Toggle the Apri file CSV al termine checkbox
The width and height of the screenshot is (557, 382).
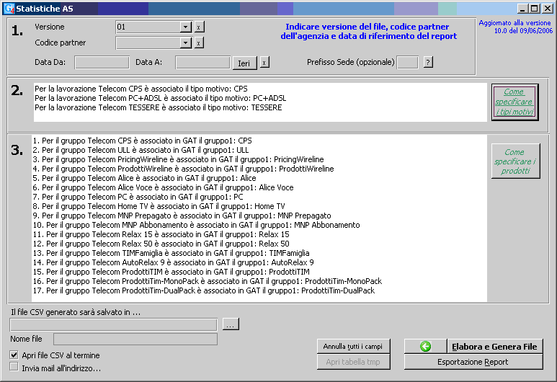click(x=14, y=355)
